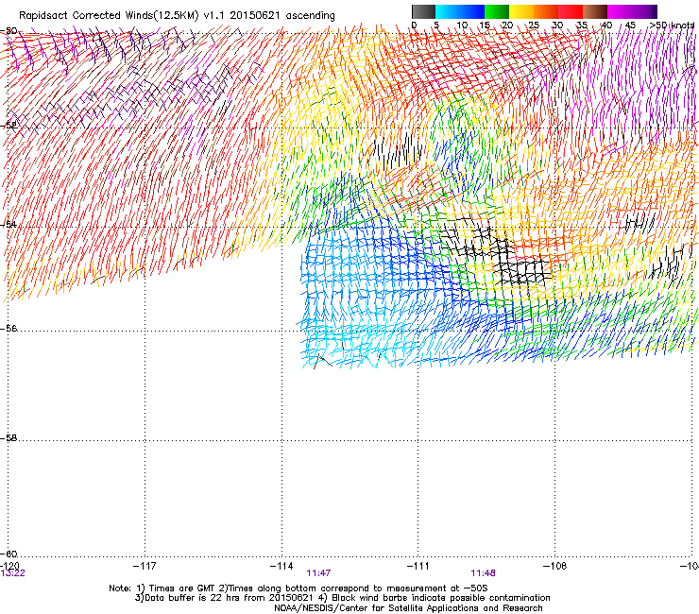Click the -60 latitude axis label

(x=9, y=554)
